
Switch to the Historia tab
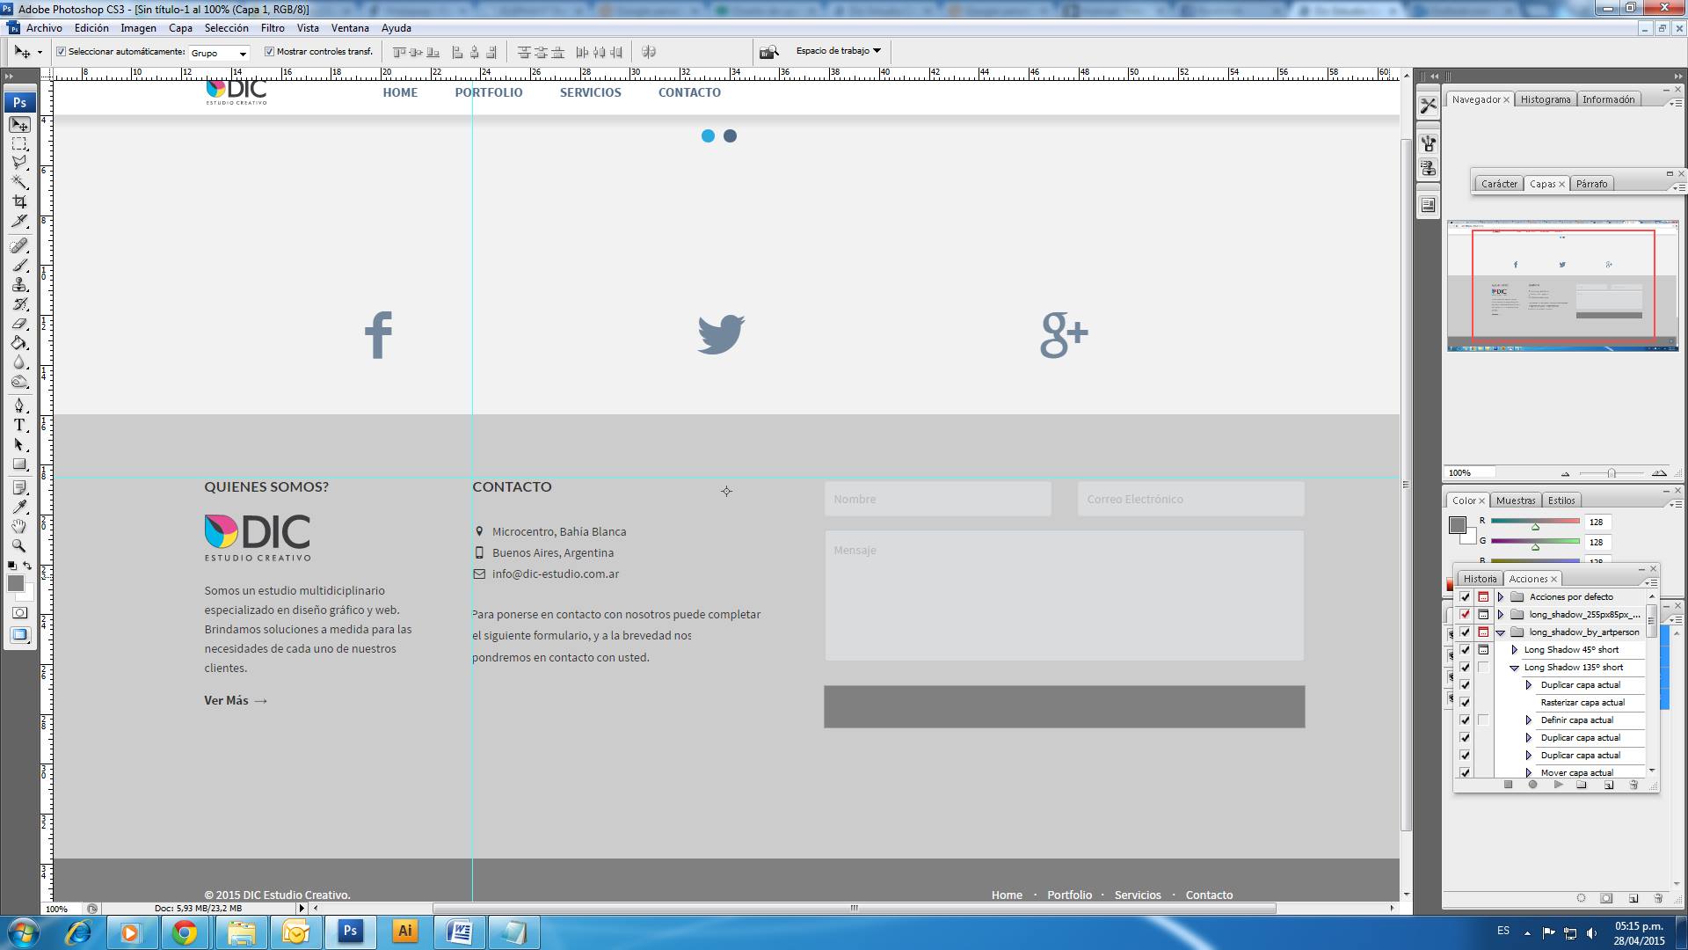[1480, 579]
